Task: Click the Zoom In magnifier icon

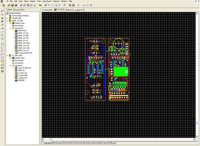Action: [x=21, y=5]
